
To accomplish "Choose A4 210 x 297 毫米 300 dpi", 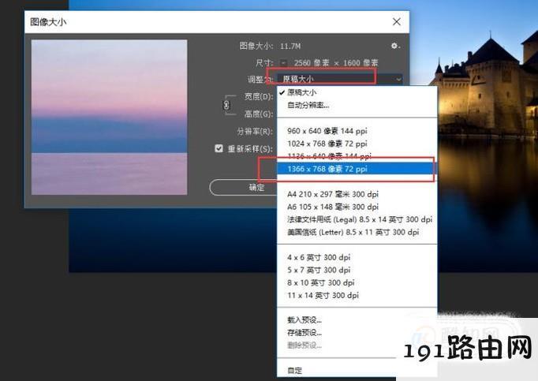I will click(x=357, y=194).
